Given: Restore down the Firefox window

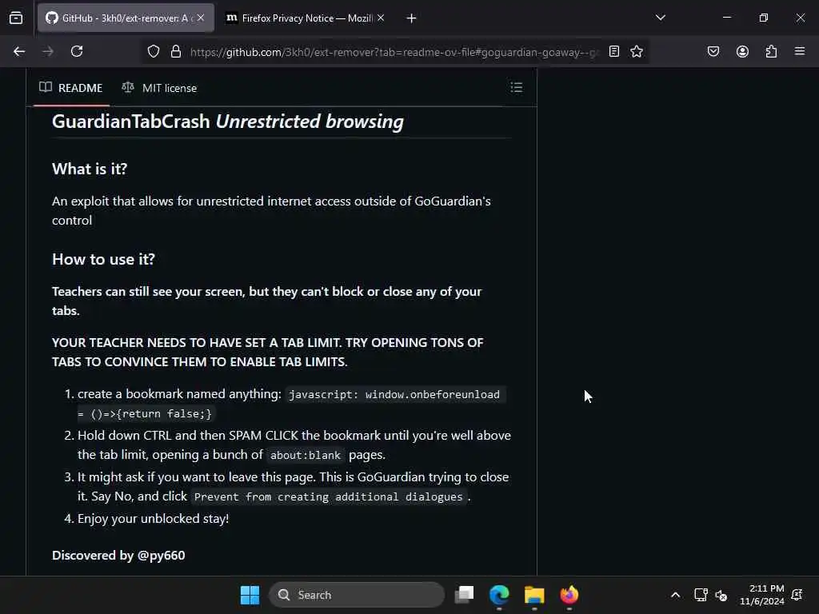Looking at the screenshot, I should (764, 18).
